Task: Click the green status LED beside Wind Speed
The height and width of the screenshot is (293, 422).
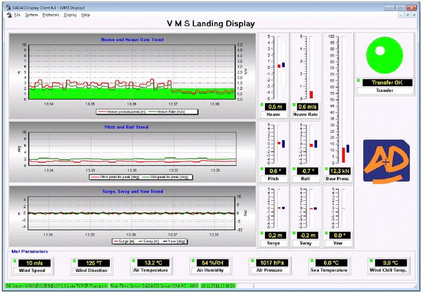Action: [x=17, y=259]
